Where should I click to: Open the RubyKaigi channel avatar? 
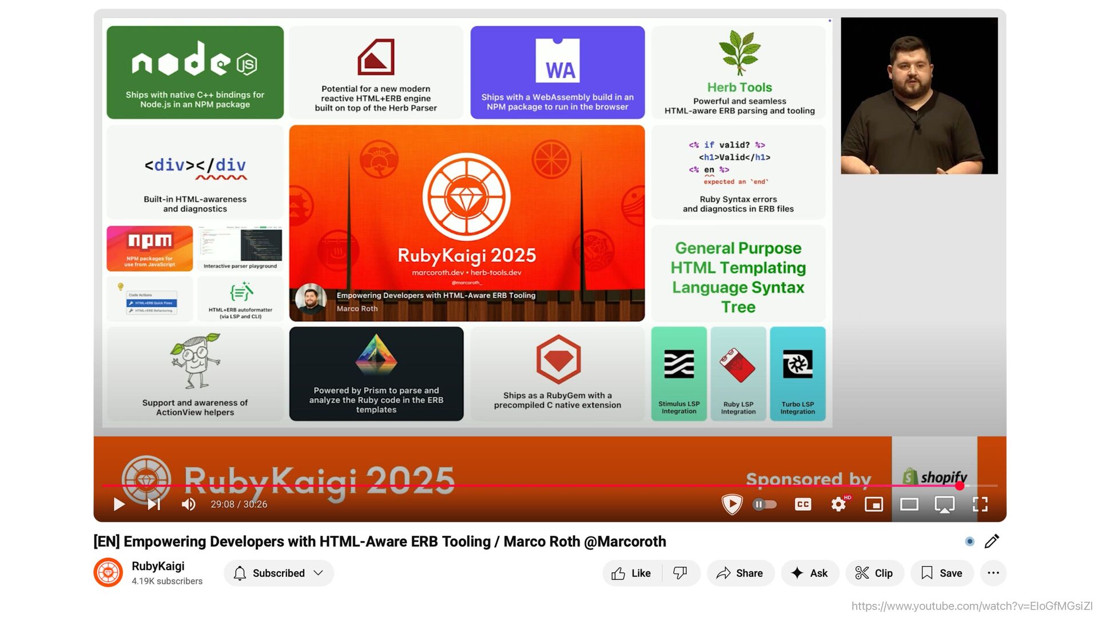tap(108, 572)
